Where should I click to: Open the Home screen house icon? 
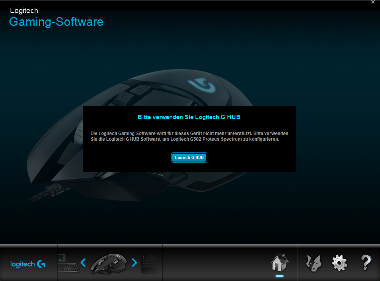(280, 263)
